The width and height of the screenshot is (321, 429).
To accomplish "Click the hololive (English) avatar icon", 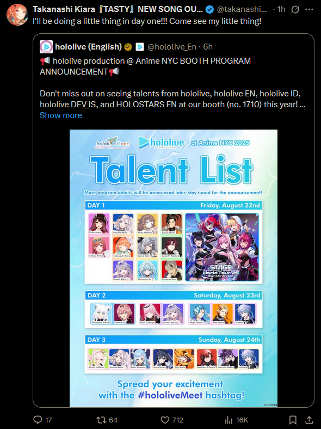I will click(46, 47).
